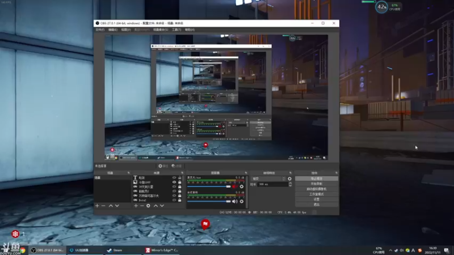The image size is (454, 255).
Task: Remove the selected scene with minus icon
Action: (x=103, y=206)
